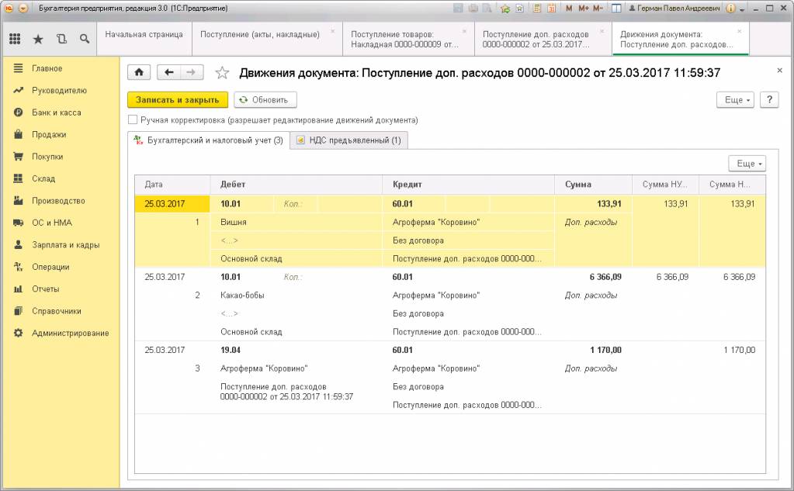Open help with the ? button
The width and height of the screenshot is (794, 491).
tap(769, 100)
